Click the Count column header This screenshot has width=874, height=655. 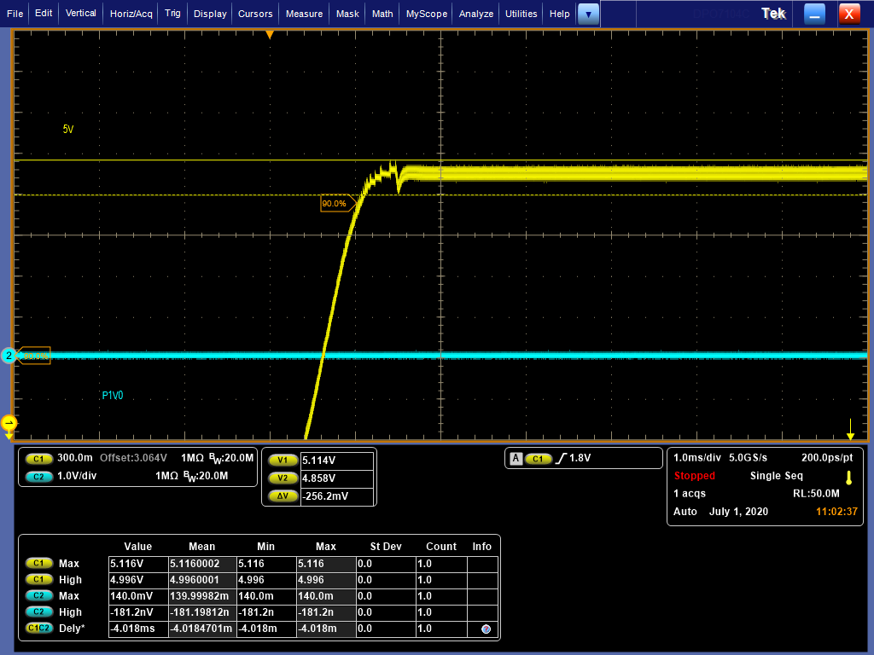(441, 547)
